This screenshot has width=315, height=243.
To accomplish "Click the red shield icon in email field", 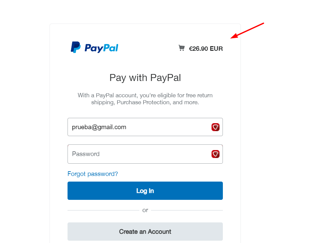I will 215,127.
